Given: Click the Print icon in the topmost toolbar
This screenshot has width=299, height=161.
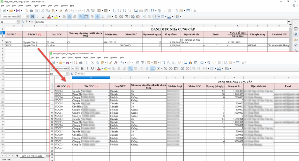Looking at the screenshot, I should tap(31, 11).
